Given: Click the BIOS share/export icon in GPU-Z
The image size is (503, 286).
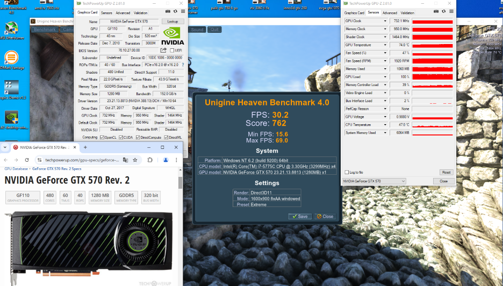Looking at the screenshot, I should [x=163, y=50].
